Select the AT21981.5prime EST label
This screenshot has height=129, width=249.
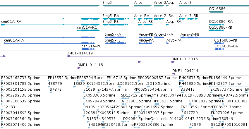(x=136, y=101)
